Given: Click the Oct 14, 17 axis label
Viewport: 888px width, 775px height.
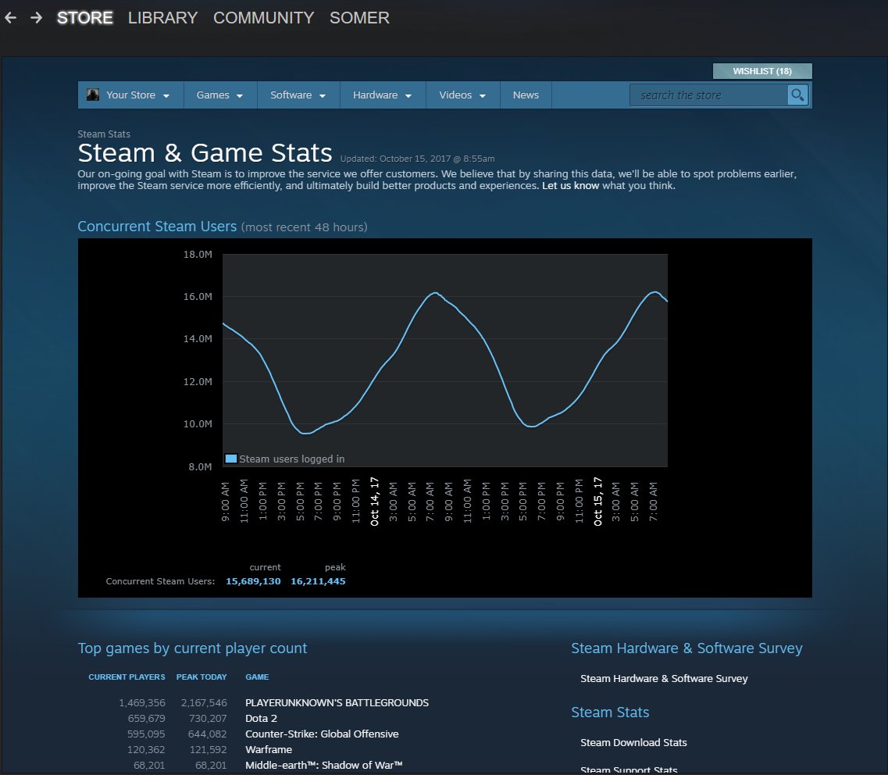Looking at the screenshot, I should tap(374, 502).
